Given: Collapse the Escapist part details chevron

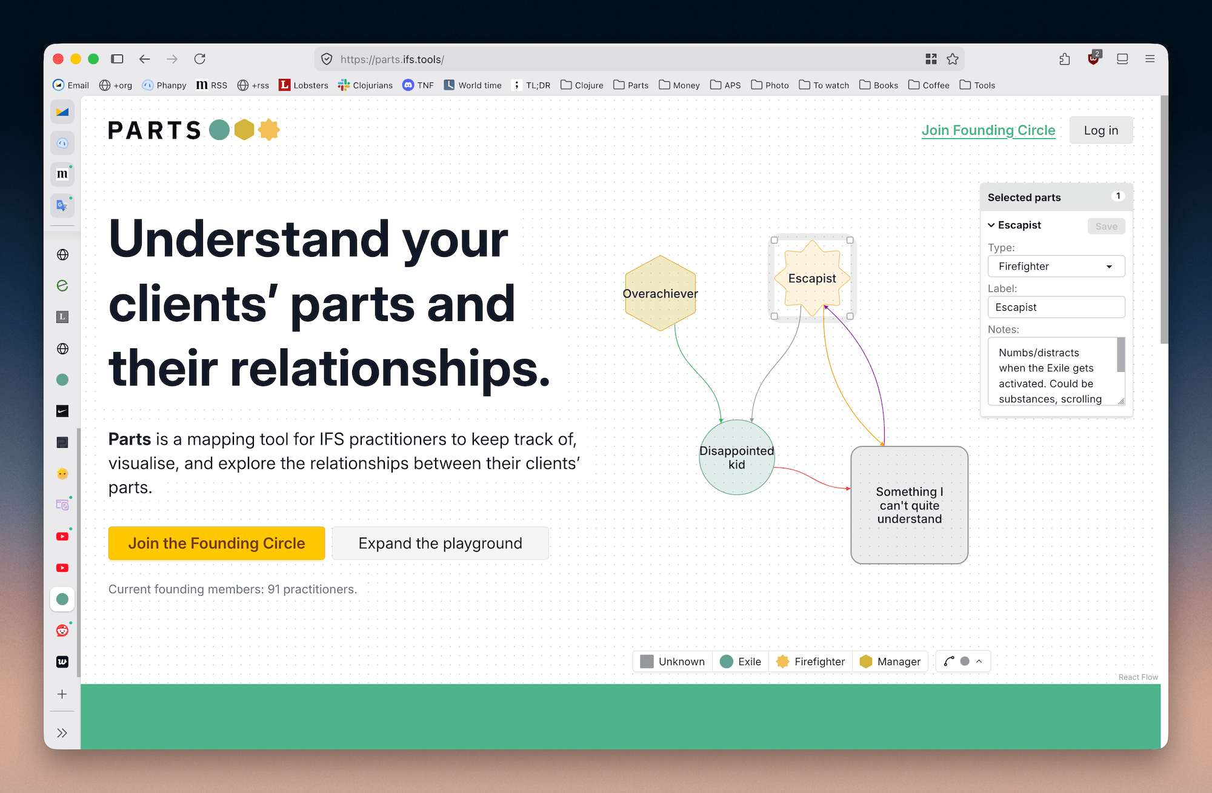Looking at the screenshot, I should point(991,225).
